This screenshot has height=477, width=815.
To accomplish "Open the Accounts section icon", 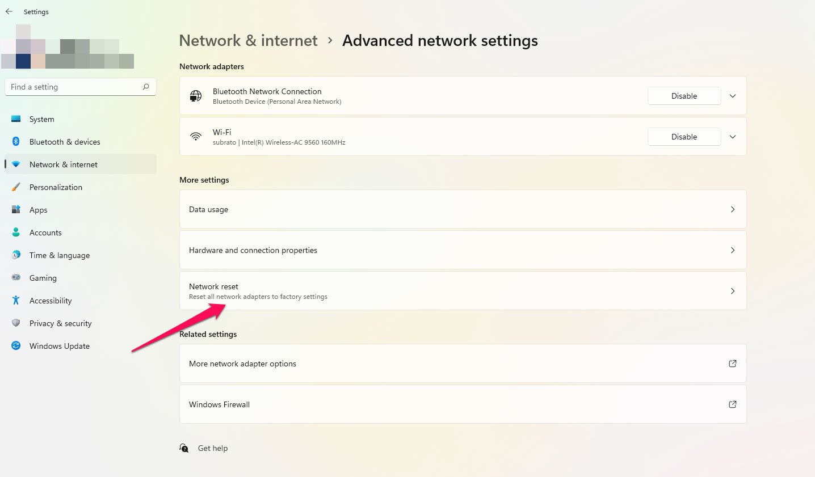I will [x=16, y=233].
